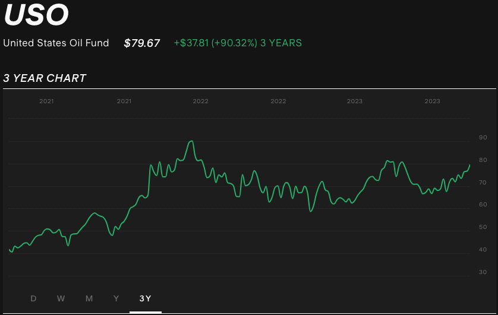Switch to the W chart range tab
The height and width of the screenshot is (315, 498).
(x=61, y=298)
